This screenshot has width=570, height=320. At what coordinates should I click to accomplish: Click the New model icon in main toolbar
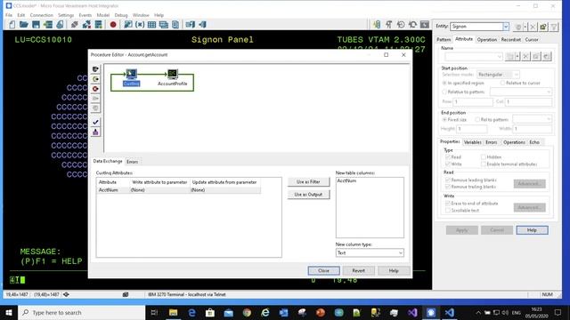point(12,25)
